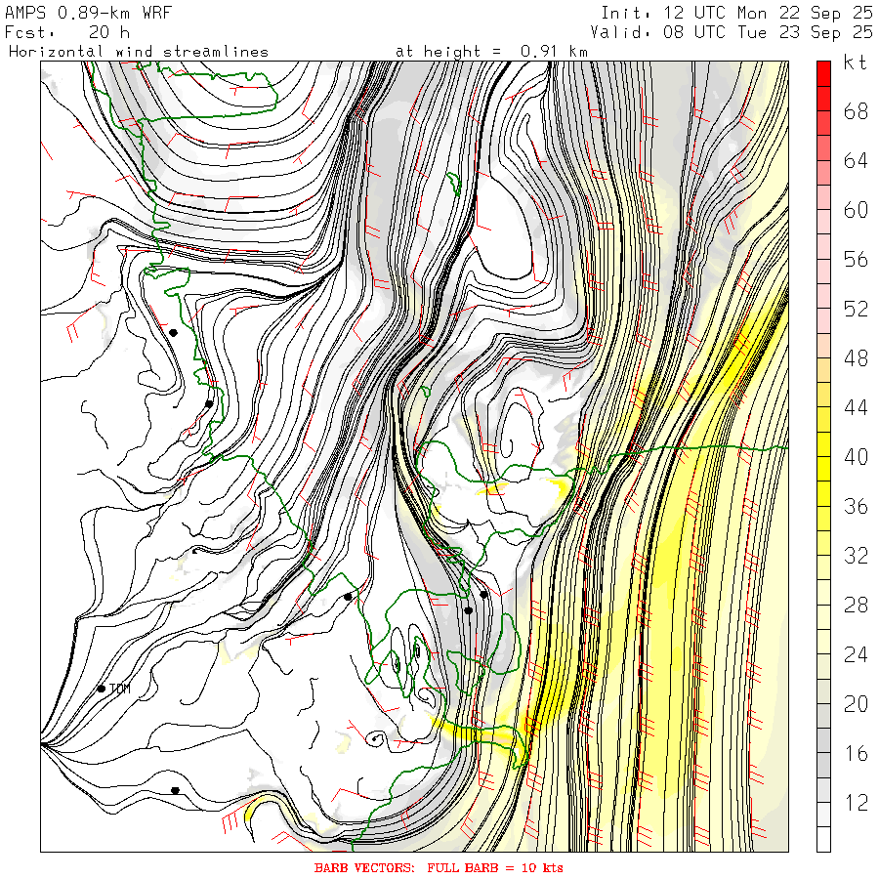Select the 36 value on the color scale
This screenshot has width=879, height=879.
[x=856, y=506]
